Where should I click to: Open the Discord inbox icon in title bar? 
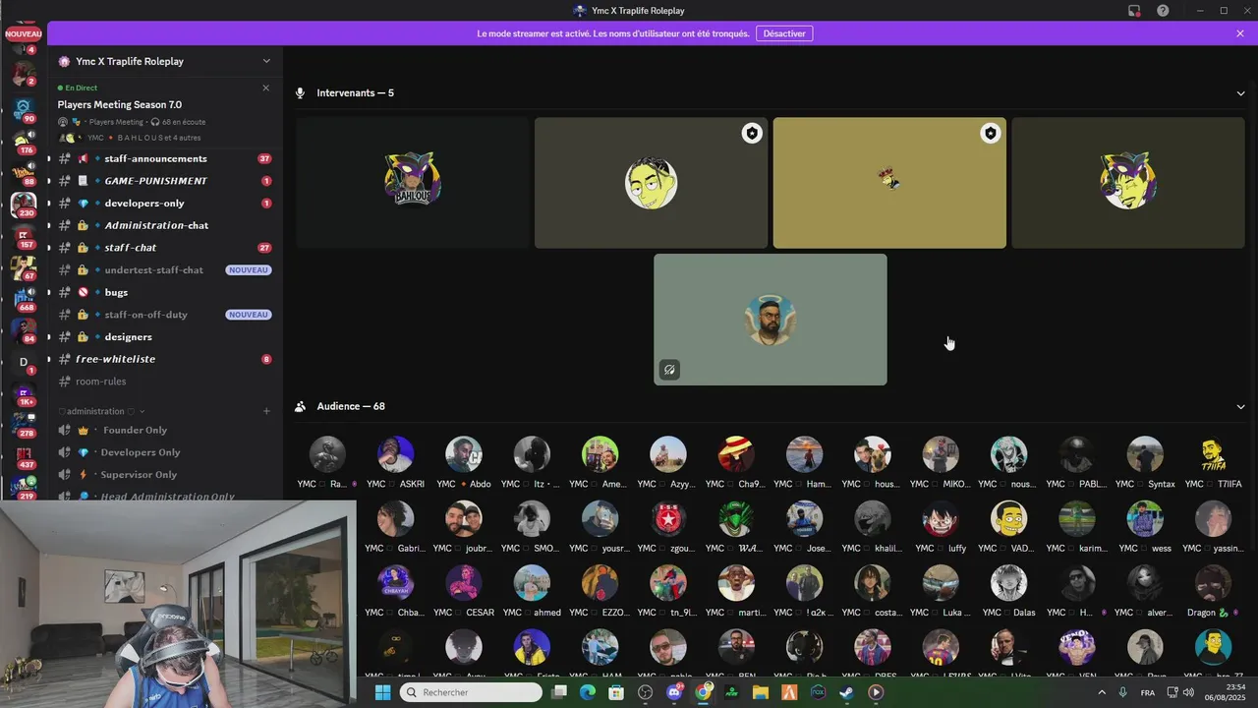[x=1134, y=11]
